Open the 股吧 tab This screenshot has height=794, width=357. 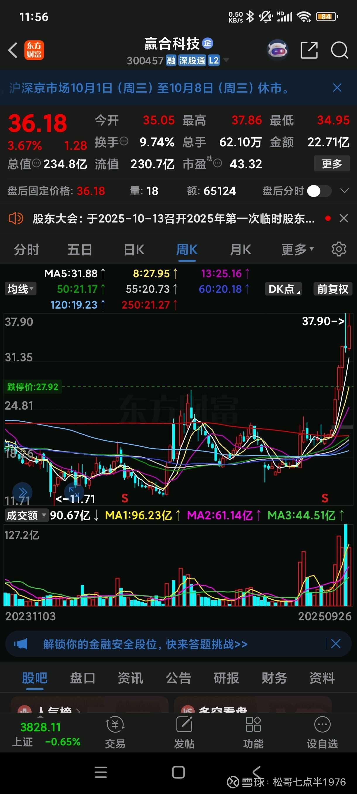coord(35,678)
